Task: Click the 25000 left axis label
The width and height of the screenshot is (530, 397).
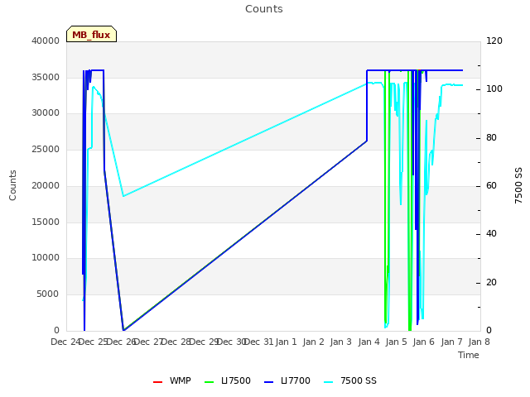Action: pyautogui.click(x=46, y=149)
